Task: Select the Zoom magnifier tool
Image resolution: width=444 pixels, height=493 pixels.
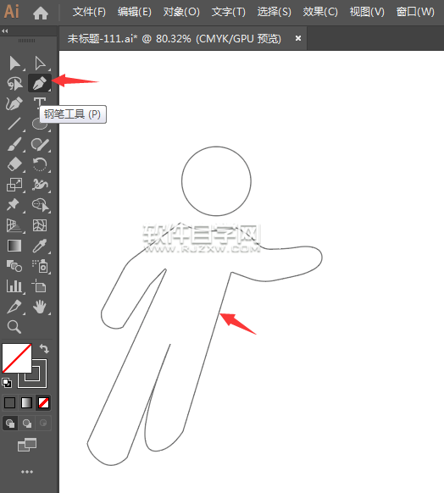Action: tap(14, 327)
